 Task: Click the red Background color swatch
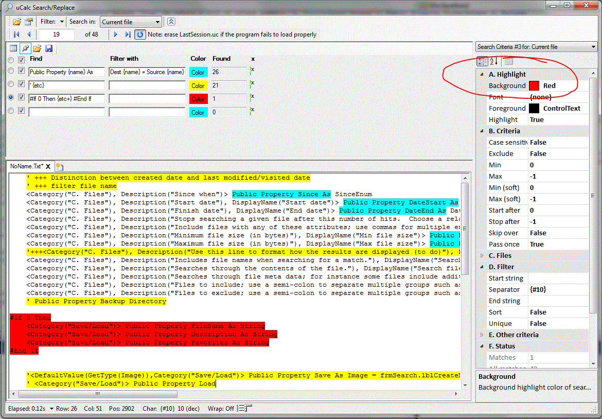pyautogui.click(x=535, y=86)
